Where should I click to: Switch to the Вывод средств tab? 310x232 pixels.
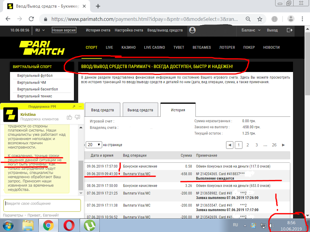[140, 110]
